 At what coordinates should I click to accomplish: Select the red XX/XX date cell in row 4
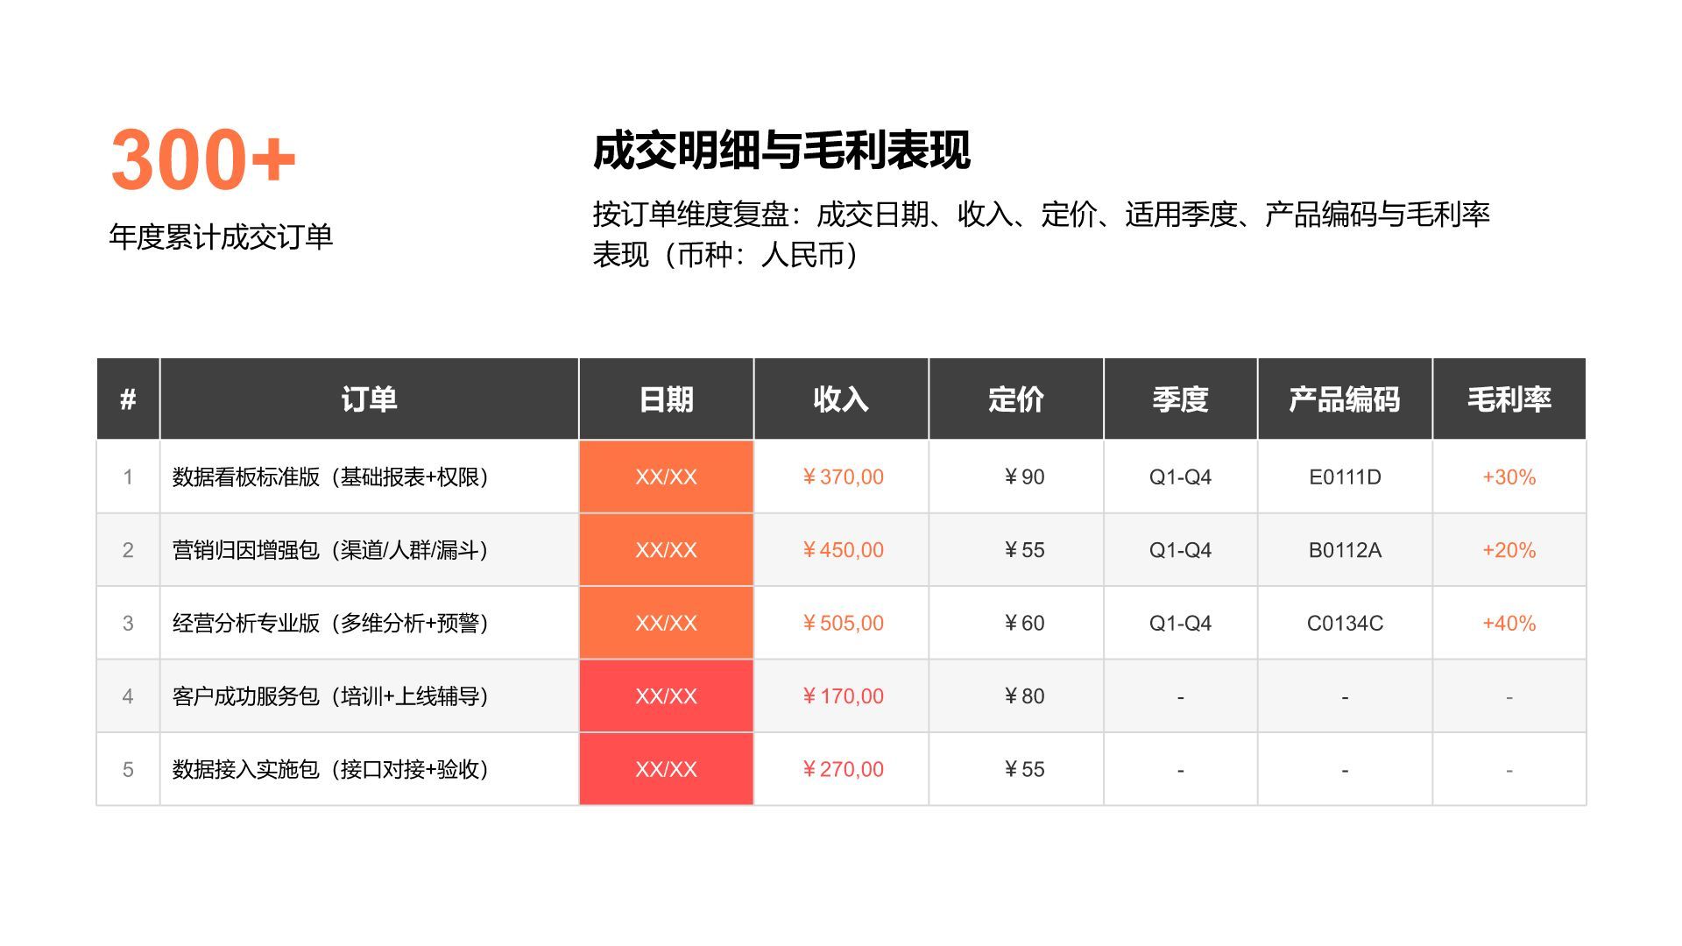click(666, 695)
